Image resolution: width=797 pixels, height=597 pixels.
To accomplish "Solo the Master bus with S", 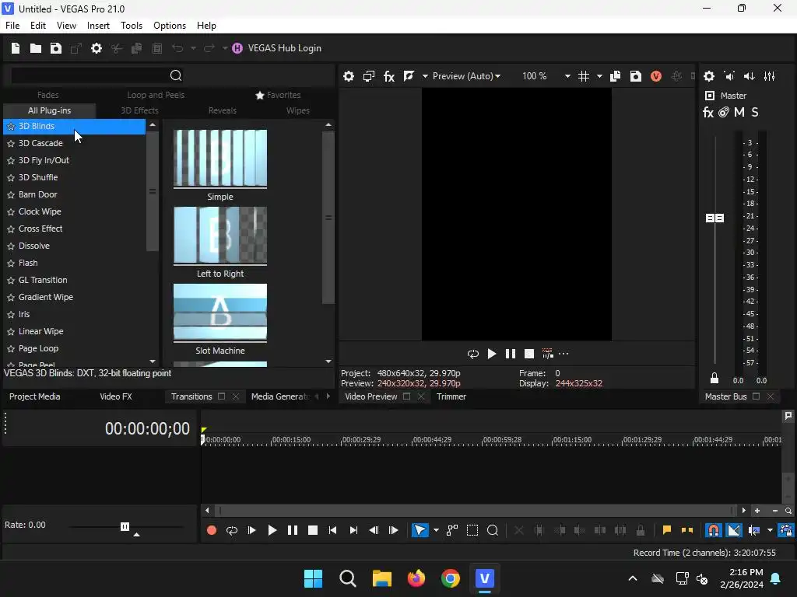I will [x=755, y=112].
